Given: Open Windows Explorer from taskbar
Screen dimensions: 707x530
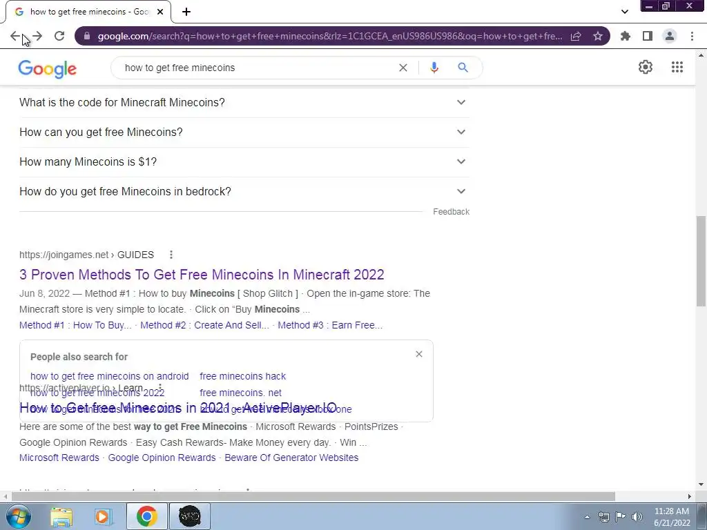Looking at the screenshot, I should click(x=61, y=516).
